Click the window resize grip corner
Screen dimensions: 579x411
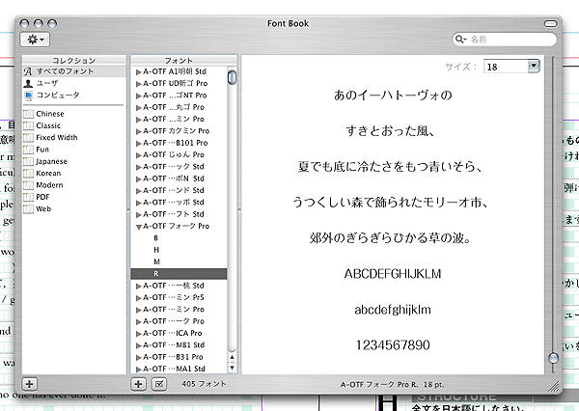click(x=554, y=386)
